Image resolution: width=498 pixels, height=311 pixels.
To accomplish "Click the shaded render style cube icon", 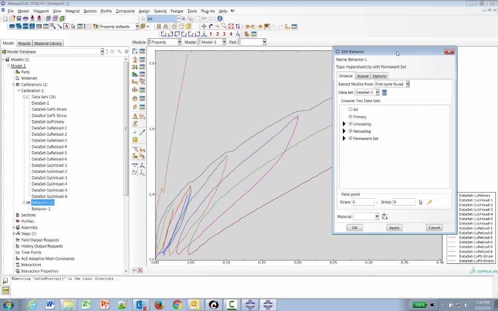I will 188,26.
